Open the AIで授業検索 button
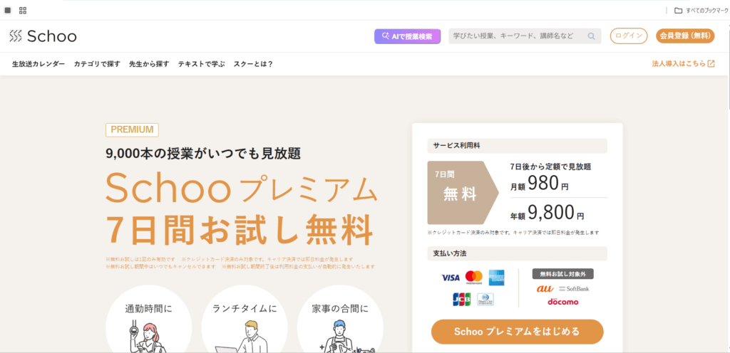730x353 pixels. [x=407, y=36]
